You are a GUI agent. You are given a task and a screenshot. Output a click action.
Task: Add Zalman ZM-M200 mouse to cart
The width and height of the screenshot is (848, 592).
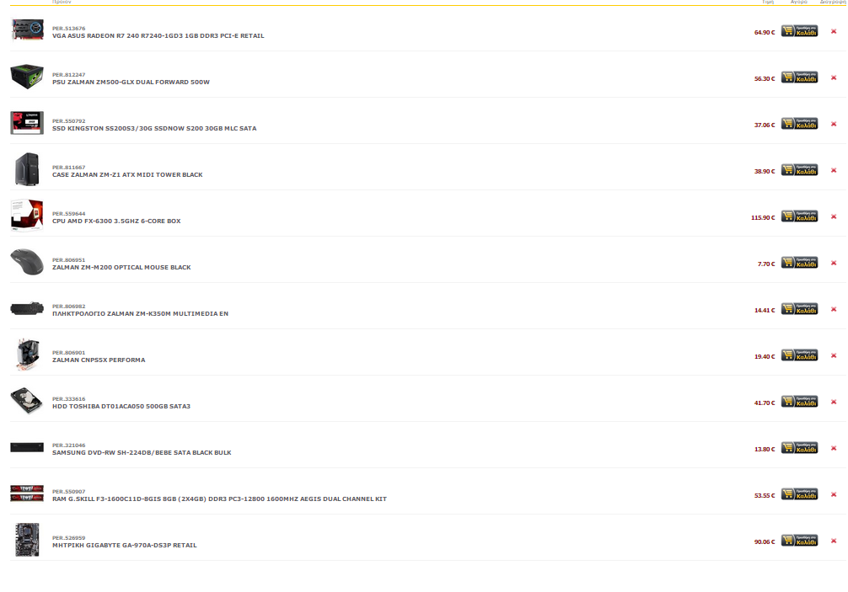point(799,263)
